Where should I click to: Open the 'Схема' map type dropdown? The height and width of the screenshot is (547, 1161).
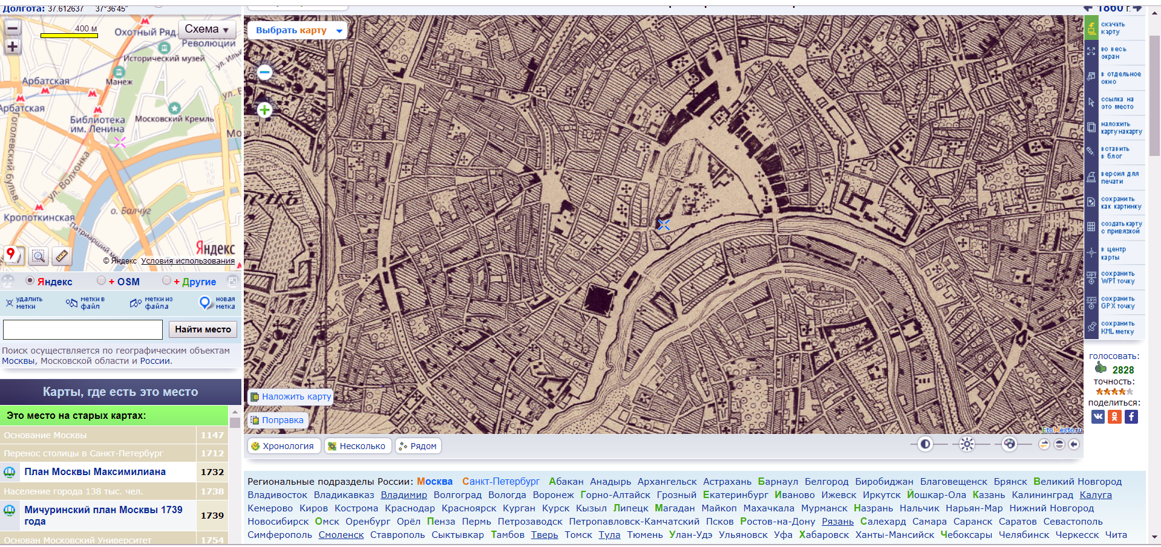coord(207,29)
